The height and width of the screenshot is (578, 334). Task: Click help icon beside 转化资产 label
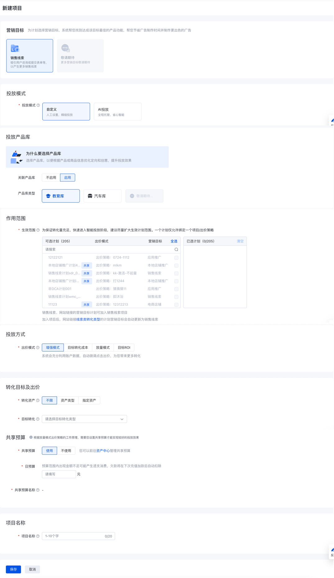tap(38, 400)
